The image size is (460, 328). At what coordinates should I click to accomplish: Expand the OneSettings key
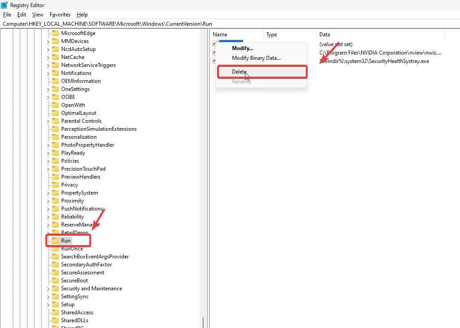48,90
